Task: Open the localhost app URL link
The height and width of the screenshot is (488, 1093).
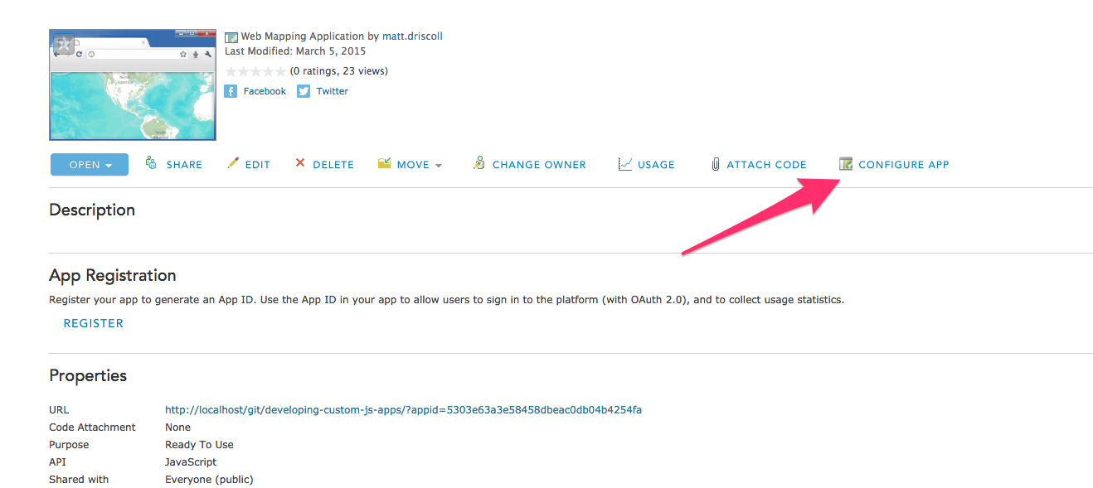Action: coord(403,409)
